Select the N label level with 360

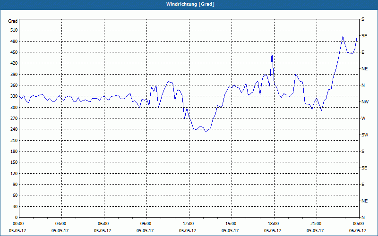[363, 85]
